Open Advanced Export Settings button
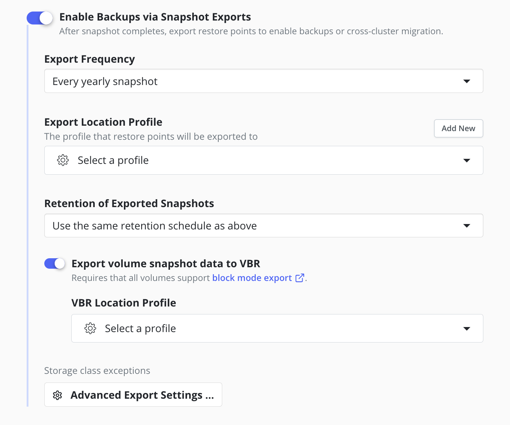The height and width of the screenshot is (425, 510). (x=133, y=395)
